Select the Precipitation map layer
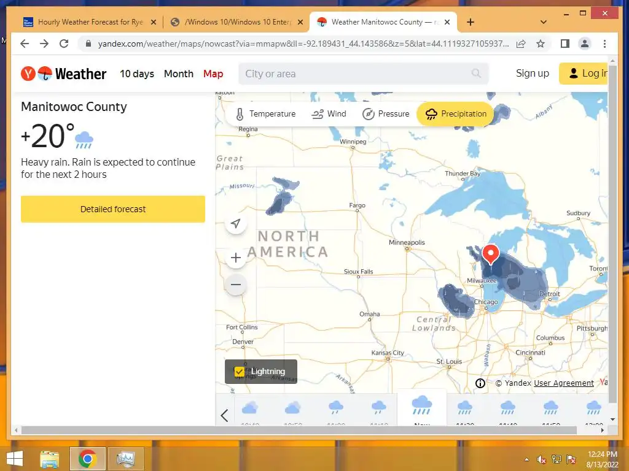 [x=456, y=113]
